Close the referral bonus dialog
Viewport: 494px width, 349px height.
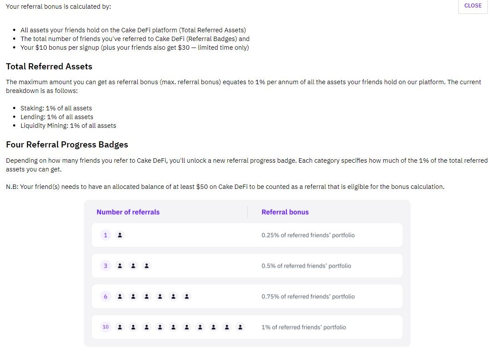(473, 6)
